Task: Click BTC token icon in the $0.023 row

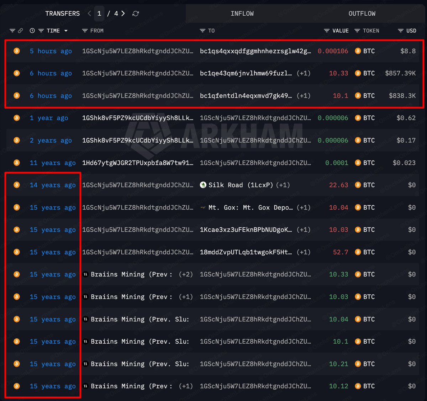Action: click(358, 163)
